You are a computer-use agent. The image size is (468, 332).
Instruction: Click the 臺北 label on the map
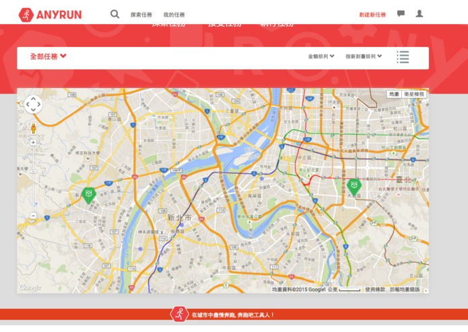click(x=403, y=179)
